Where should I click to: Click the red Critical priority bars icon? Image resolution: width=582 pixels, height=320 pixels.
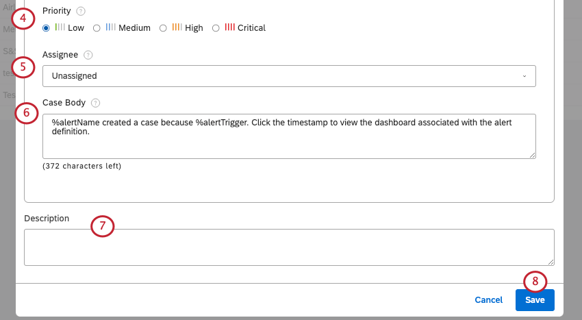pos(230,27)
